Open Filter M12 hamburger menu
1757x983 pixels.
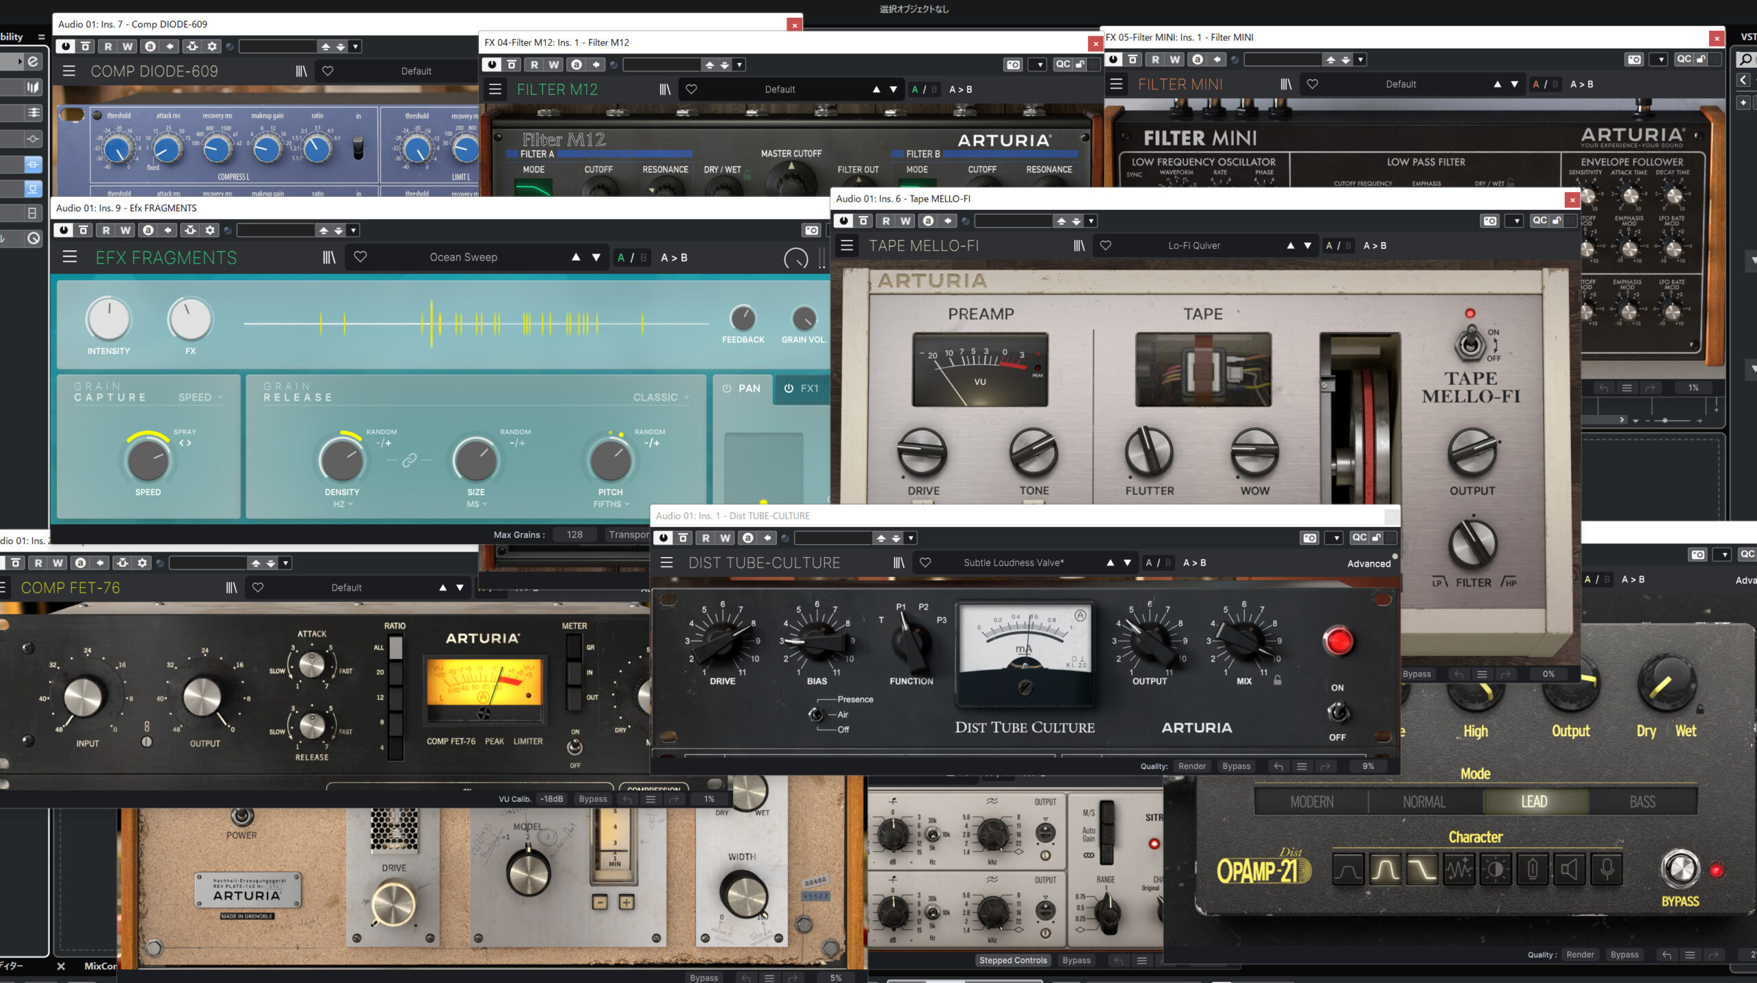point(495,89)
